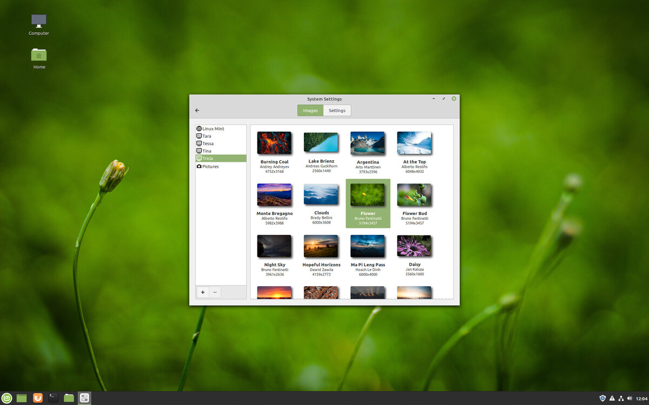Choose the Hopeful Horizons wallpaper thumbnail
649x405 pixels.
(321, 246)
